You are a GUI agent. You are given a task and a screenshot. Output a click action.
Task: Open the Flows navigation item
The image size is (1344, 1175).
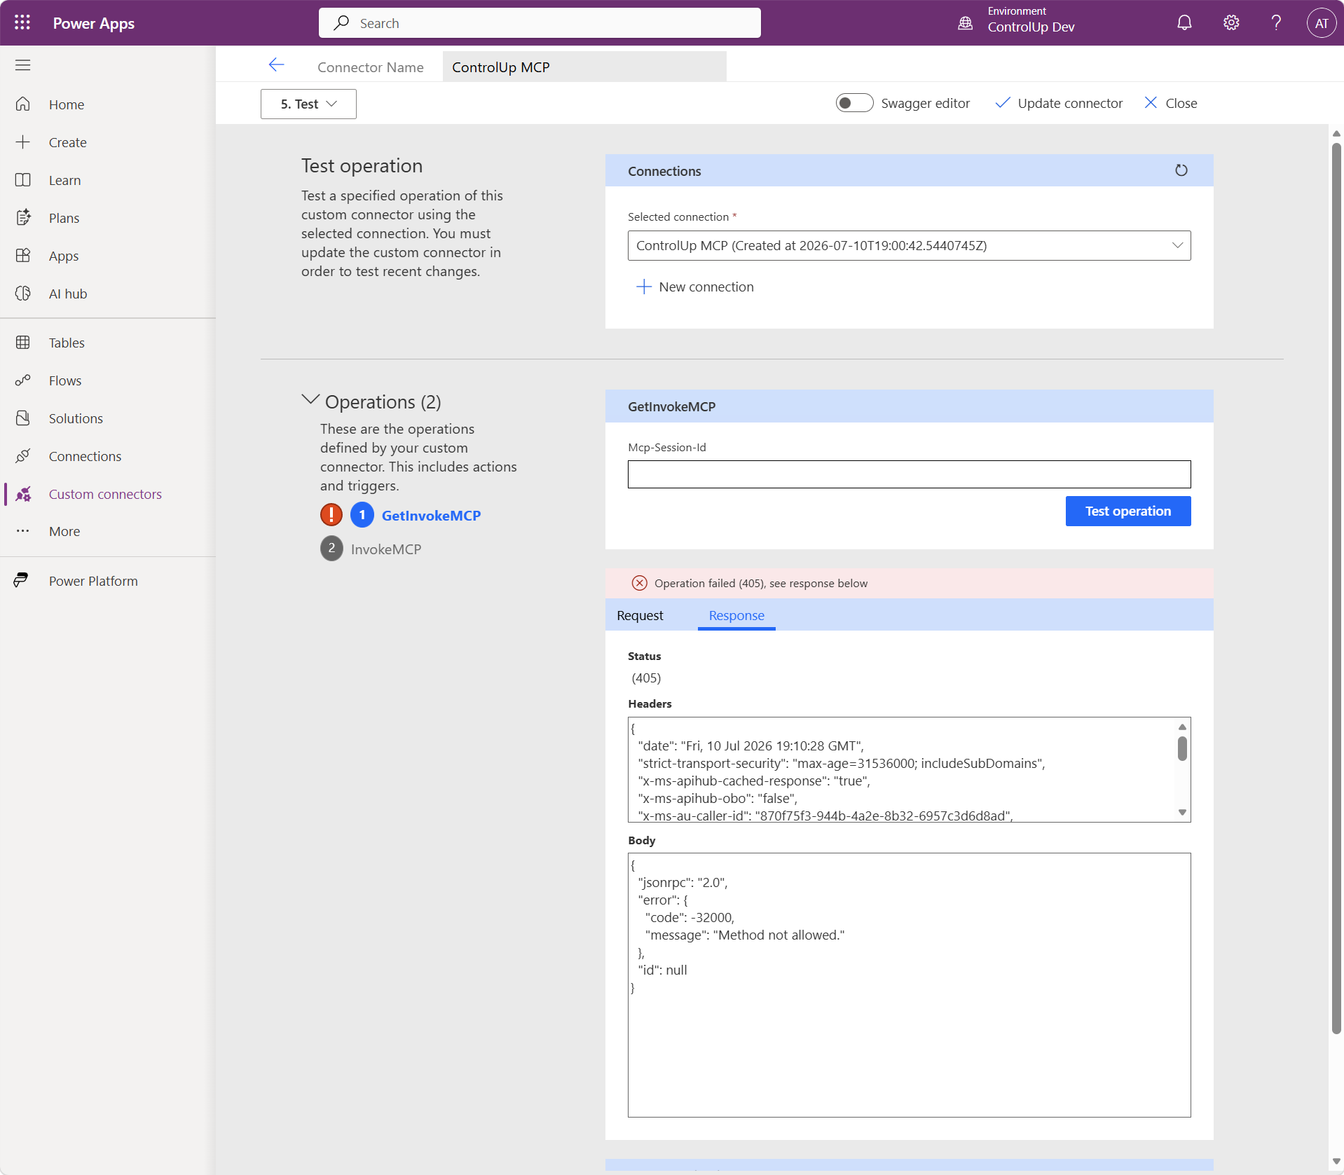(x=65, y=380)
